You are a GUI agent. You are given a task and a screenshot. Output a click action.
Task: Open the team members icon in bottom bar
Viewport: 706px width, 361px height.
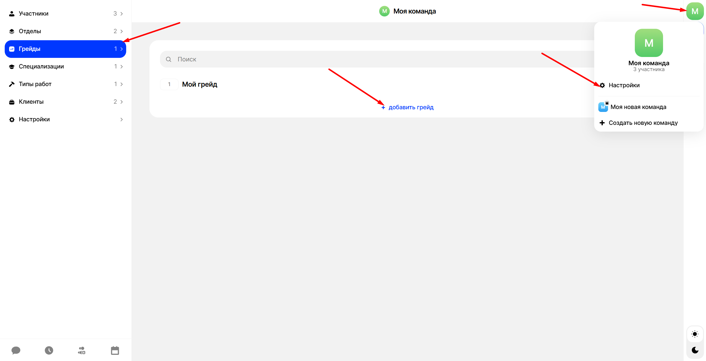(x=81, y=350)
